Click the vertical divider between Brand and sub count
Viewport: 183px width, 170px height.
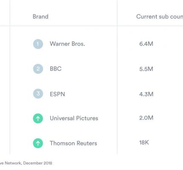click(117, 77)
